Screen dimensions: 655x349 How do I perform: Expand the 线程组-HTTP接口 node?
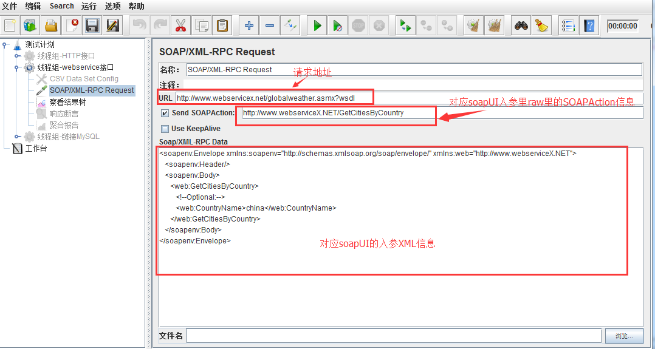point(17,56)
